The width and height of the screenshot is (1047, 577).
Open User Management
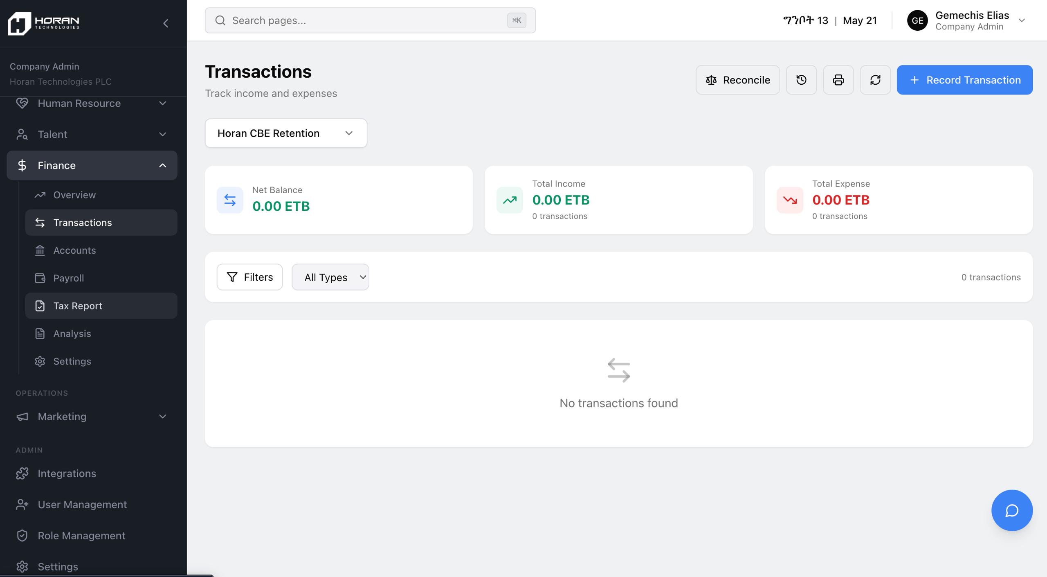(x=92, y=505)
